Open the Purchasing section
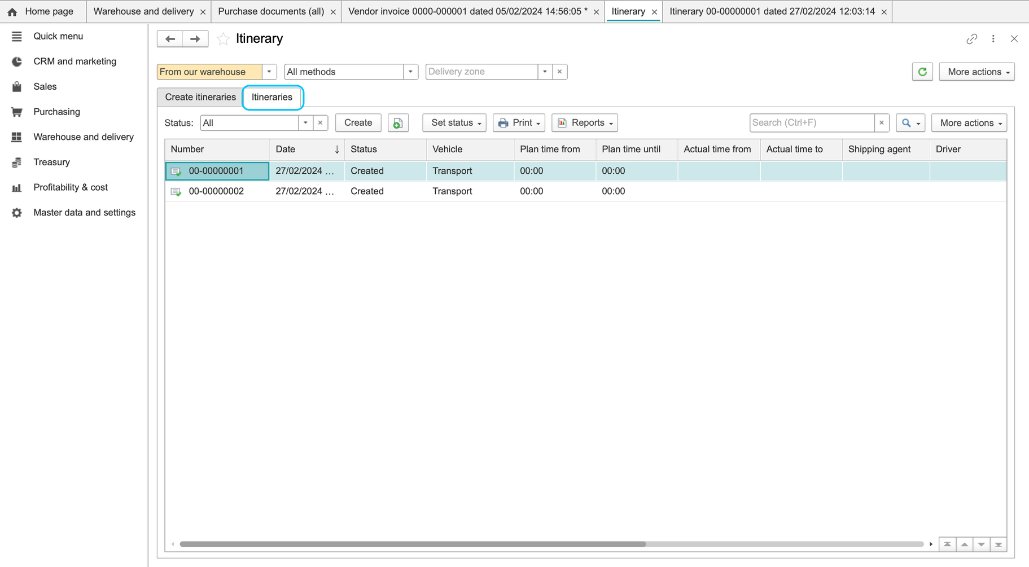 point(56,112)
